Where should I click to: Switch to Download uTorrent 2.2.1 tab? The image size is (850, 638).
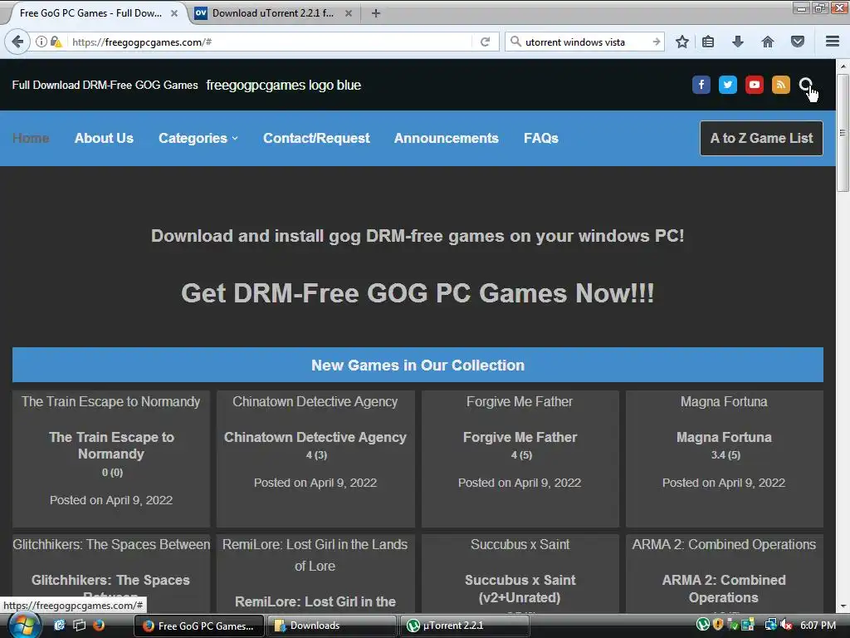click(272, 13)
